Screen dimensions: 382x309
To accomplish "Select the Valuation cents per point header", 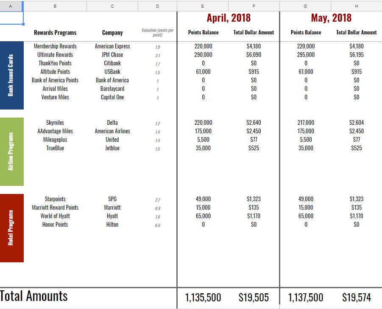I will pyautogui.click(x=157, y=33).
